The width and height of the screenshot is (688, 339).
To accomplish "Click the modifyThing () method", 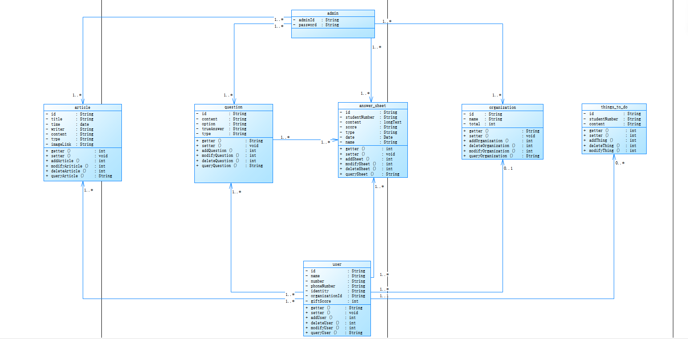I will [610, 151].
